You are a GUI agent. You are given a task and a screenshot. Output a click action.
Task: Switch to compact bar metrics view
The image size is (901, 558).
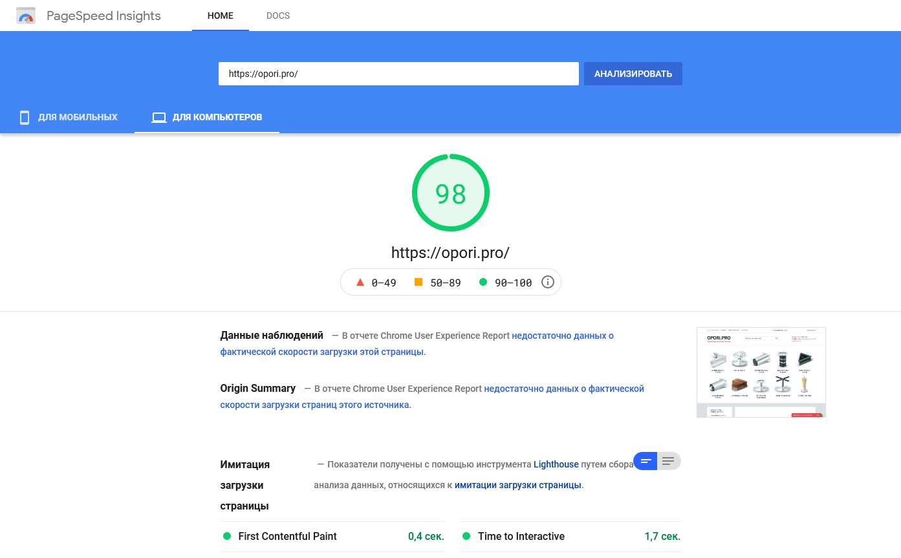[646, 461]
